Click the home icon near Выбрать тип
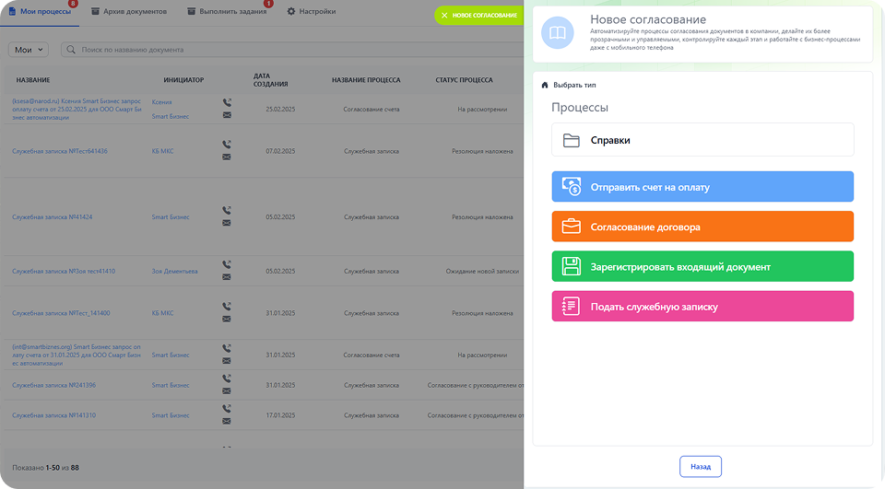Screen dimensions: 885x489 click(x=545, y=85)
